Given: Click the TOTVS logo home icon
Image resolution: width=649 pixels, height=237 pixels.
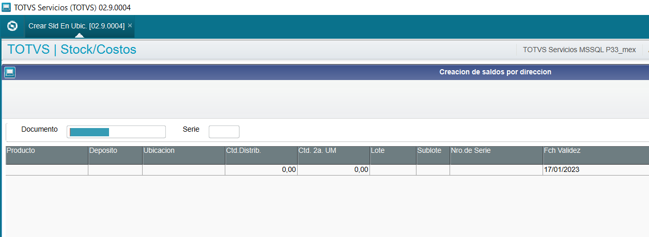Looking at the screenshot, I should point(12,26).
